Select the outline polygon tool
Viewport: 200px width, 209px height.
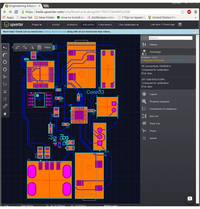(5, 84)
